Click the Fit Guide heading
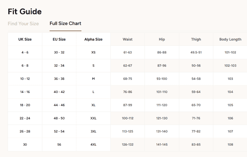 tap(25, 11)
